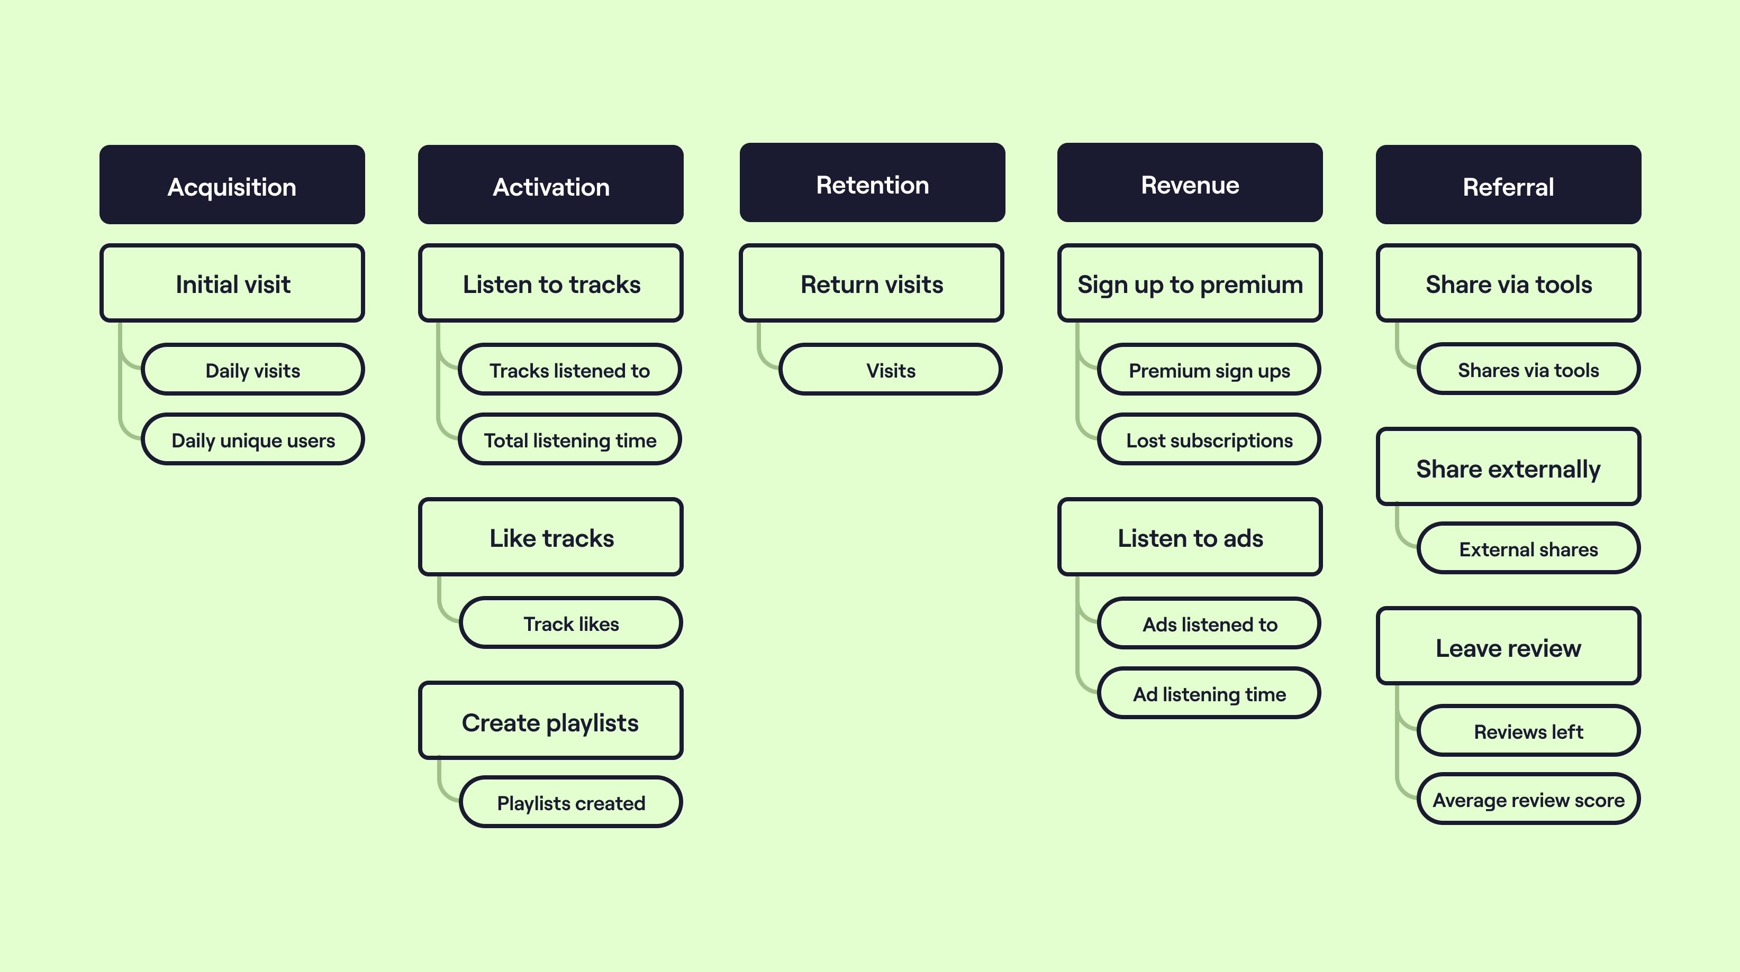Click the Initial visit action node
Viewport: 1740px width, 972px height.
point(232,284)
